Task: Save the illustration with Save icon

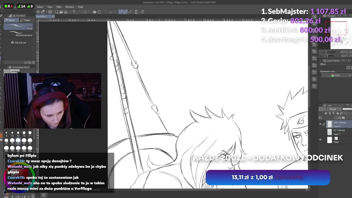Action: click(65, 12)
